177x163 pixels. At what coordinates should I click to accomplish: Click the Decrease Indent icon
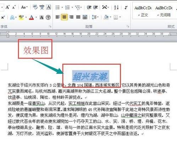[x=89, y=7]
